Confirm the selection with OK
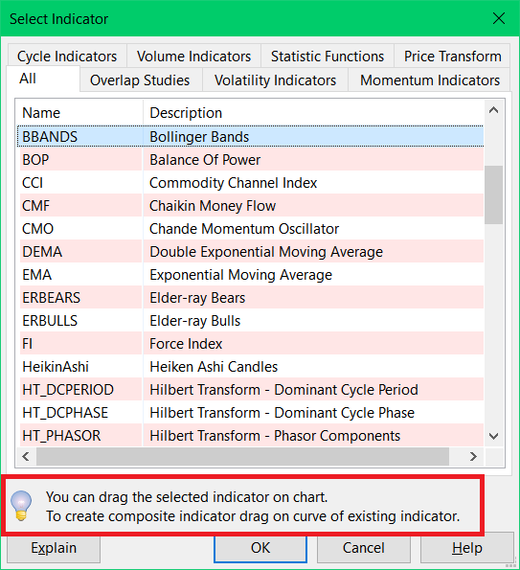520x570 pixels. [260, 548]
